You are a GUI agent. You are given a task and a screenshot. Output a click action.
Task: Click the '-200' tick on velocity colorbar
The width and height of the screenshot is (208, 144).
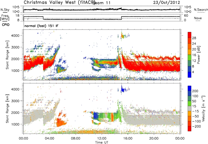[197, 126]
